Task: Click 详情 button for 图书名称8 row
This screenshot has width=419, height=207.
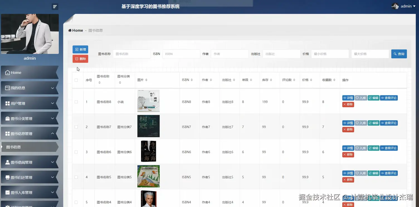Action: 348,98
